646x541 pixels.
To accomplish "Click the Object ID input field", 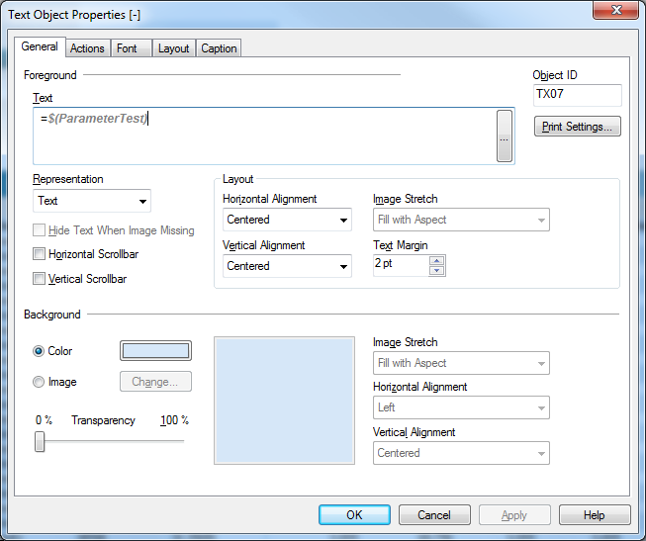I will pos(577,95).
